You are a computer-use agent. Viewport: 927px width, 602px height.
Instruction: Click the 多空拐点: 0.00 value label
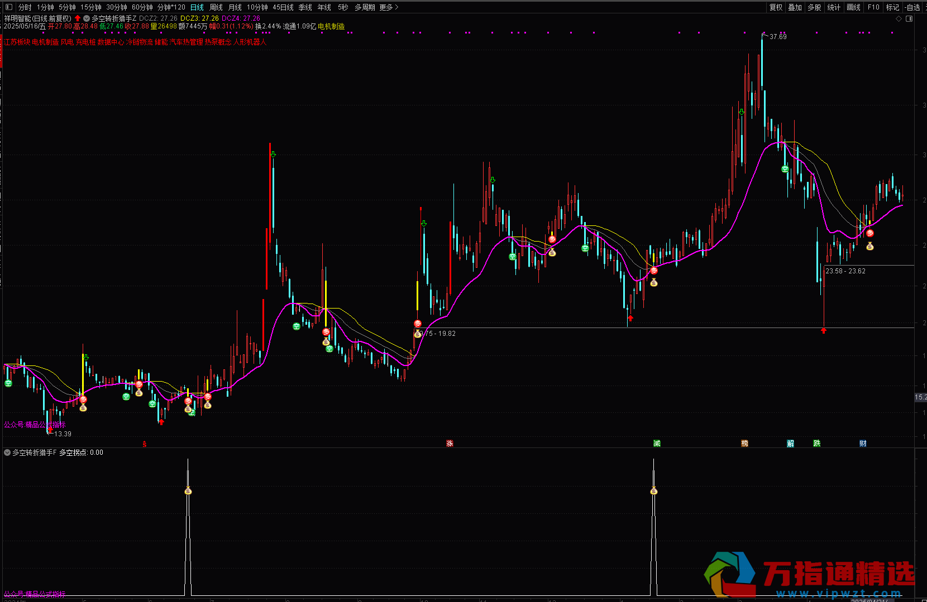point(82,452)
